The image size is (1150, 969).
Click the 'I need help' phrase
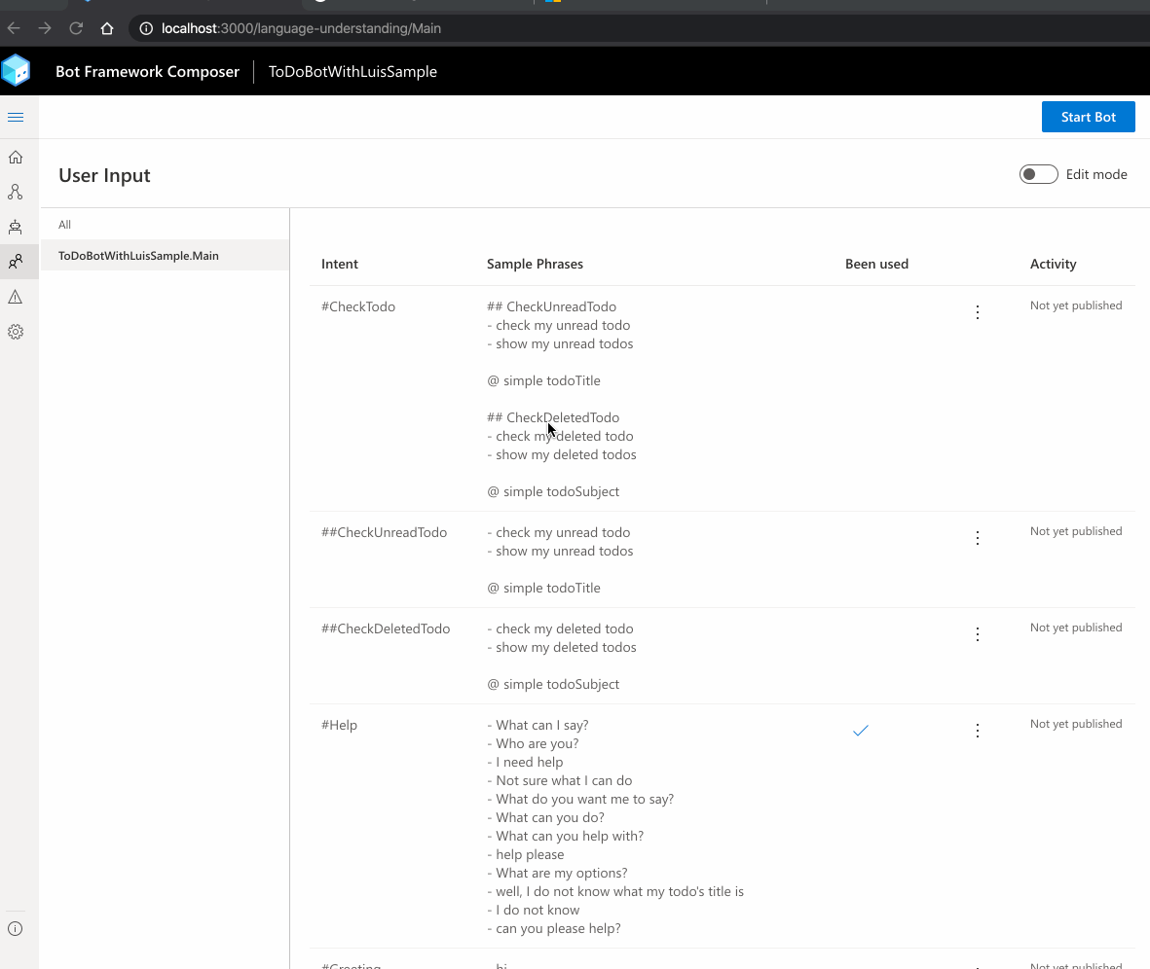[x=530, y=763]
